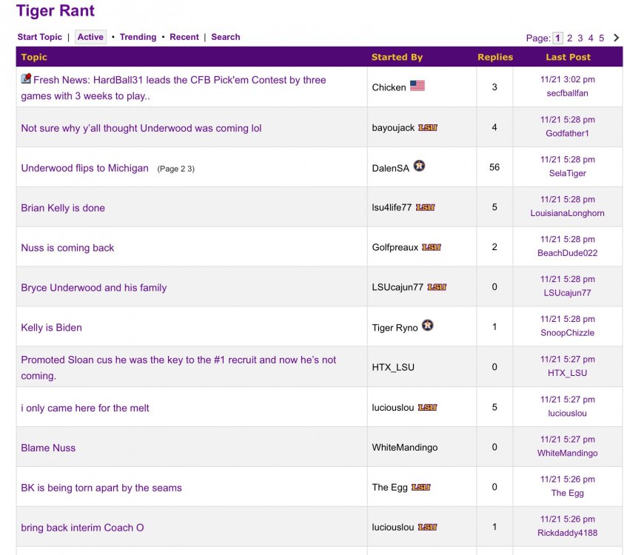This screenshot has width=624, height=555.
Task: Open 'Brian Kelly is done' topic
Action: click(63, 208)
